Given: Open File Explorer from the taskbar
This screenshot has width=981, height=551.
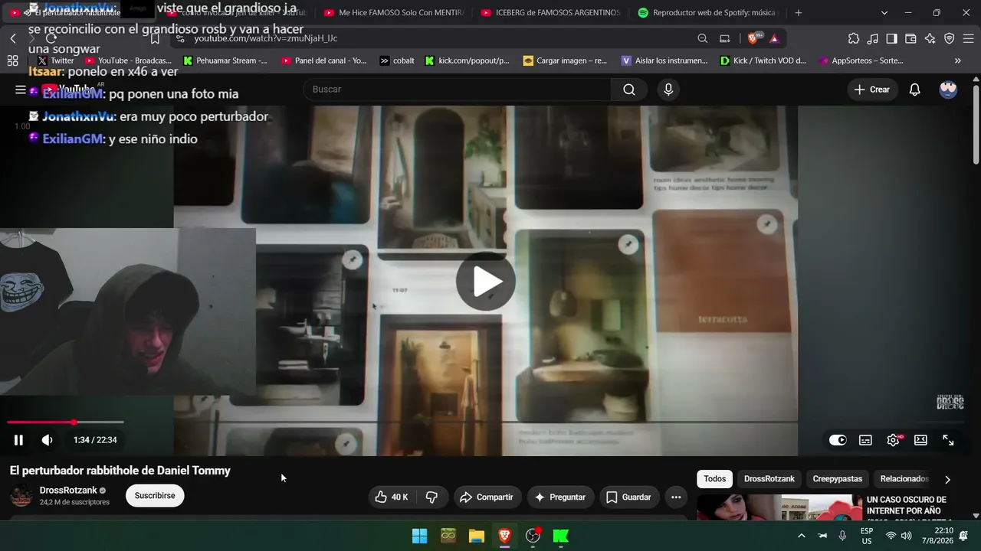Looking at the screenshot, I should click(x=476, y=536).
